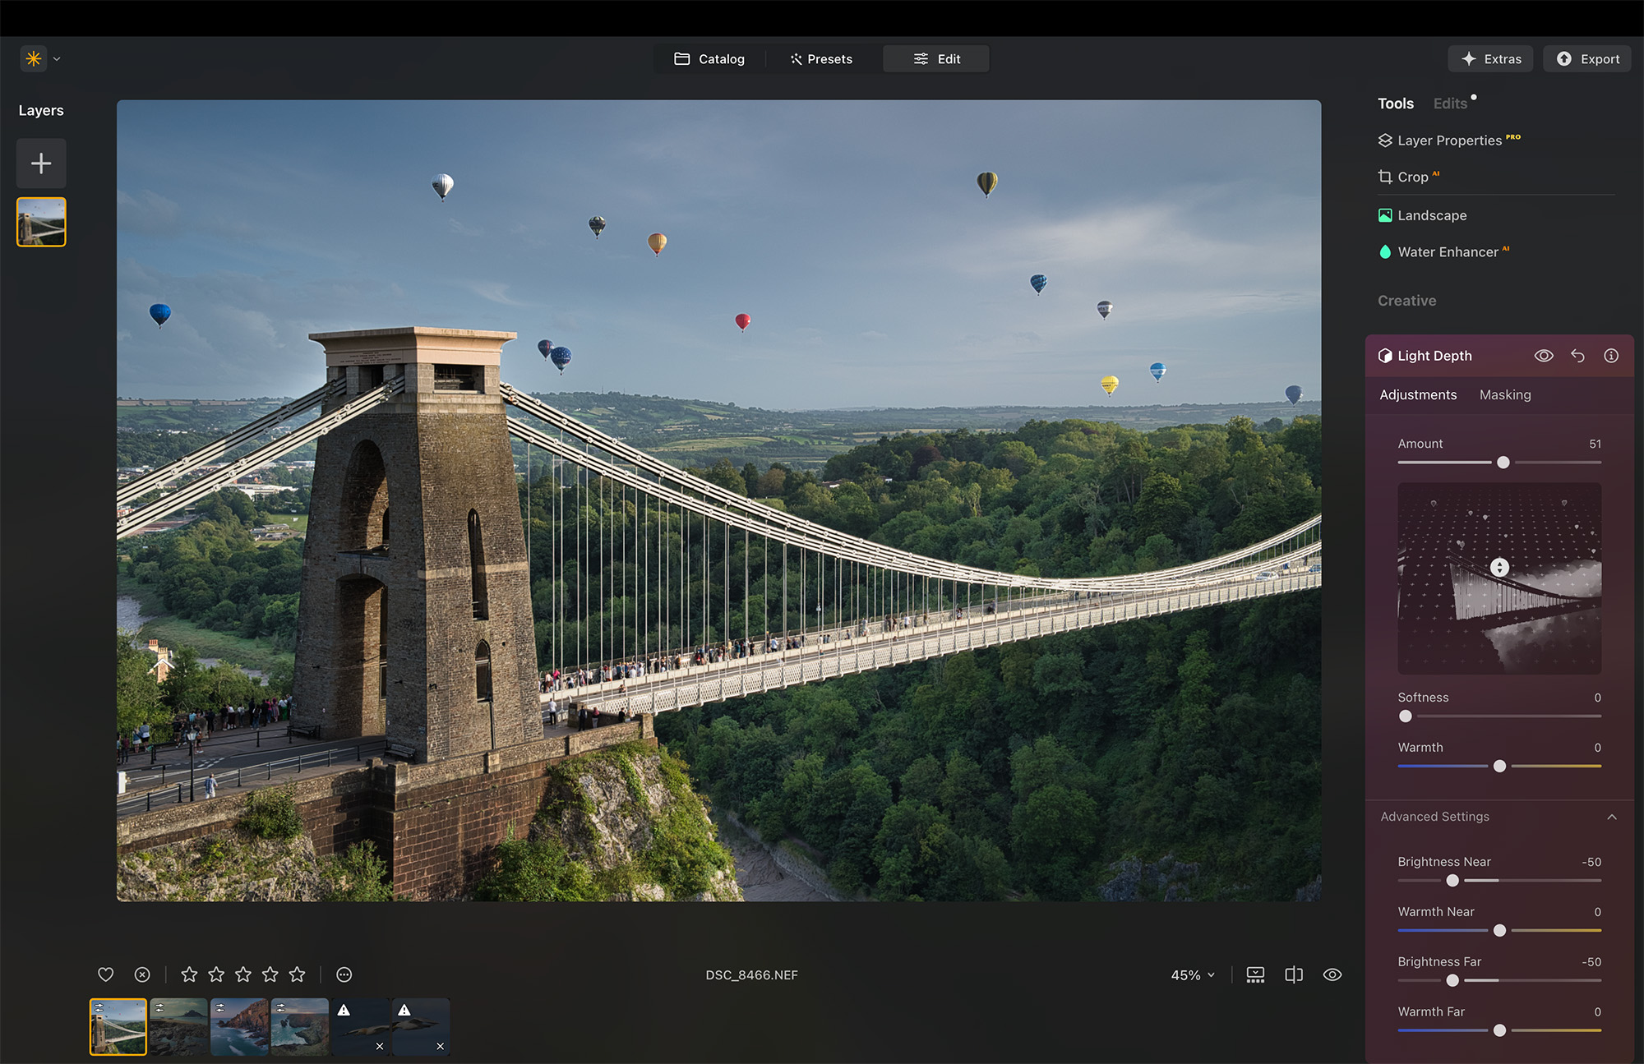
Task: Toggle the quick preview eye at bottom right
Action: (1332, 974)
